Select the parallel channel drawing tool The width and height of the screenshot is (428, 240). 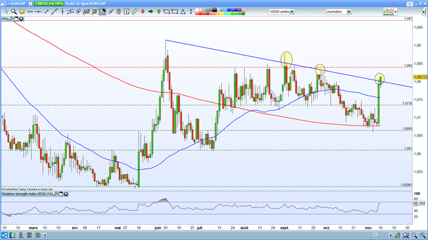point(70,11)
